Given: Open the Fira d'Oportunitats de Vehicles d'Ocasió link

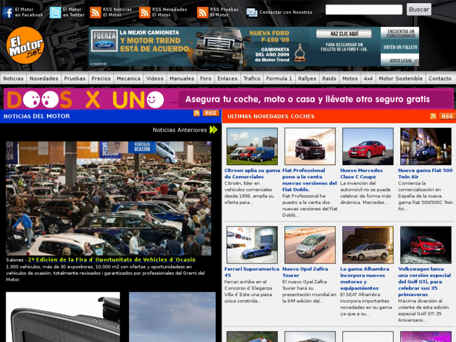Looking at the screenshot, I should 112,259.
